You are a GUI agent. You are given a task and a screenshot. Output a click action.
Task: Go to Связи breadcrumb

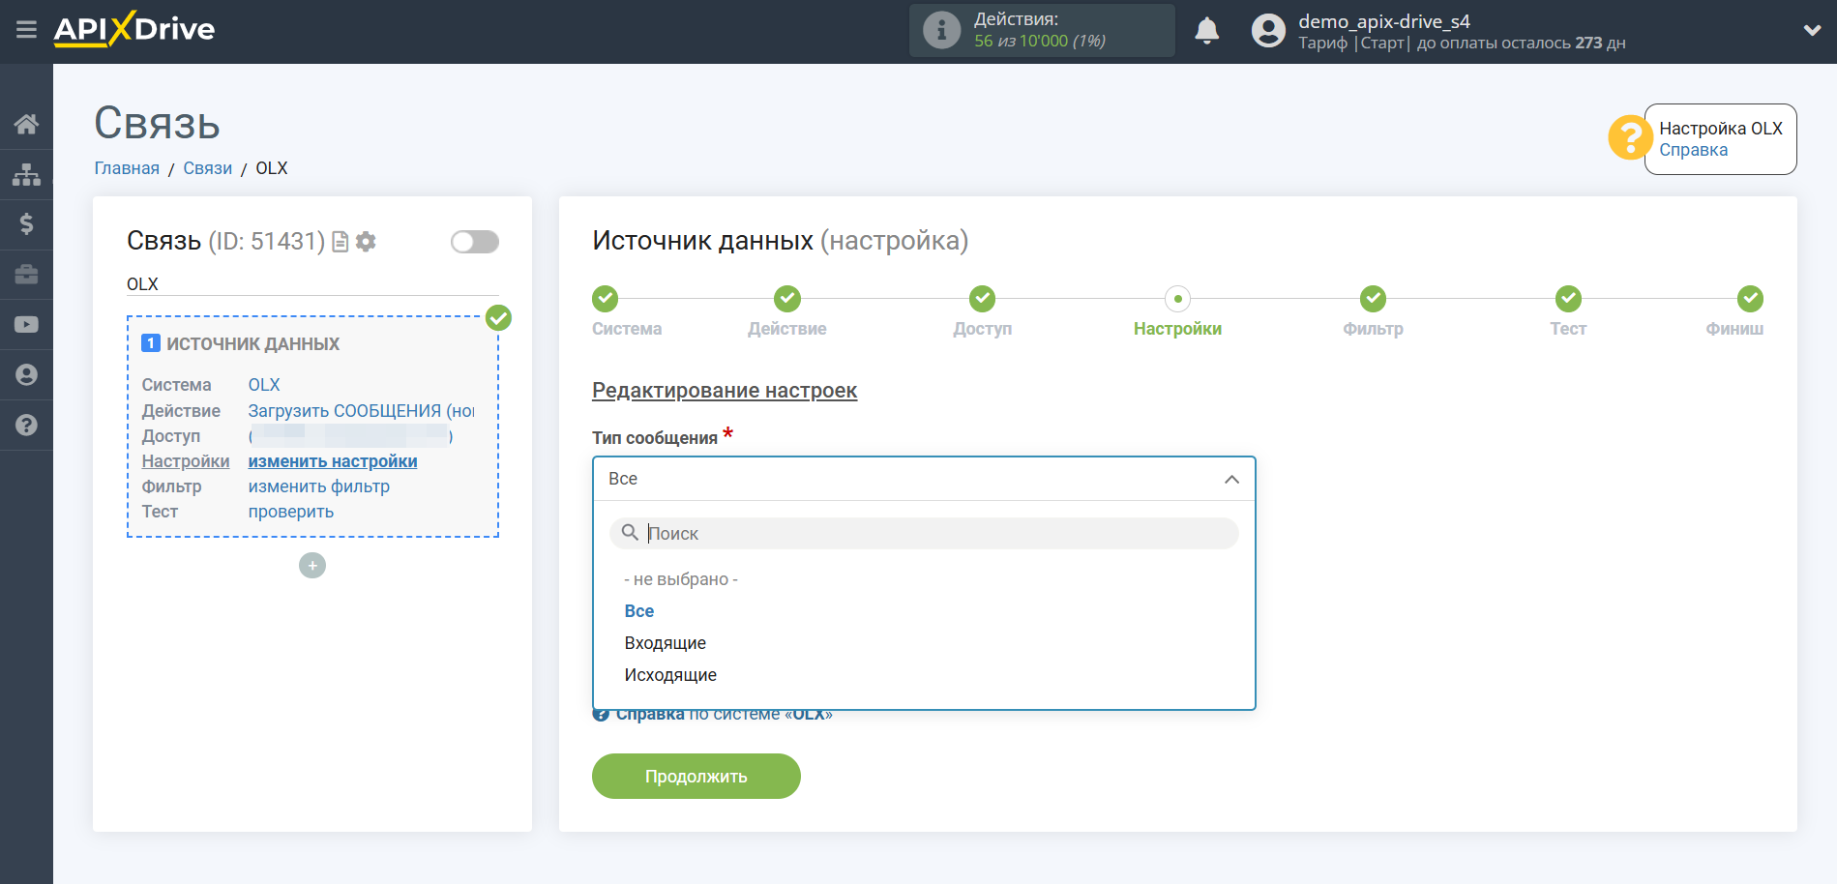point(207,168)
